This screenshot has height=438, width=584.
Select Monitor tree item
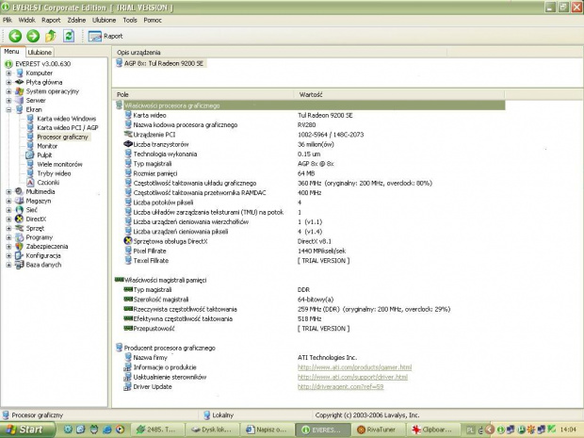click(47, 146)
